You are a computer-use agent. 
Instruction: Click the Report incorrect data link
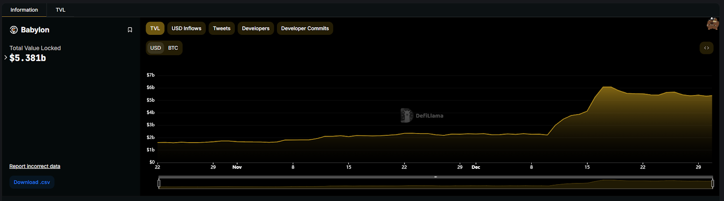(35, 166)
